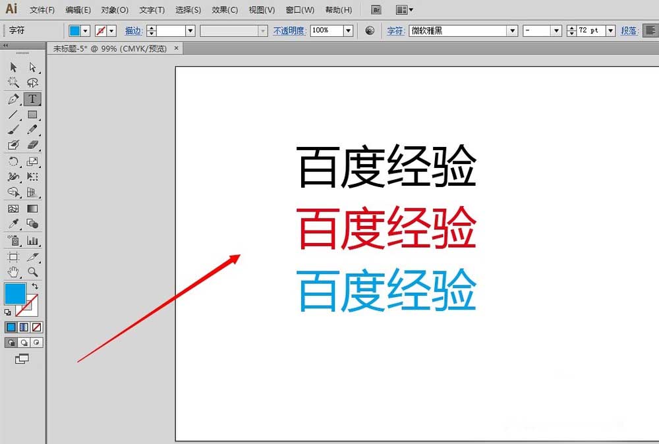659x444 pixels.
Task: Enable Draw Normal mode
Action: pos(11,343)
